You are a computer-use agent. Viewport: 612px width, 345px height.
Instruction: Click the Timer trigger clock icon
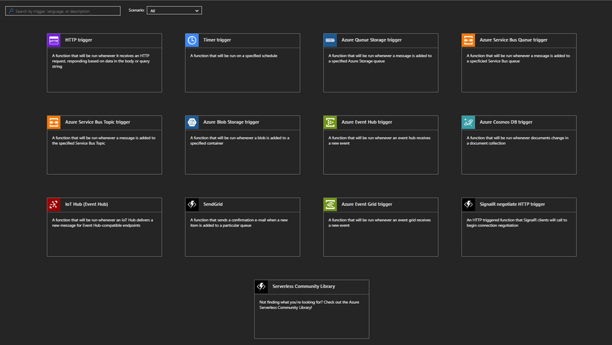click(192, 40)
